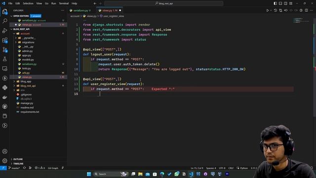
Task: Open urls.py in the explorer
Action: tap(26, 73)
